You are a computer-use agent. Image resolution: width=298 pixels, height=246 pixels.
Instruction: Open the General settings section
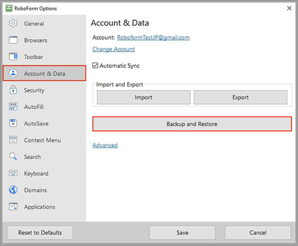pos(44,23)
